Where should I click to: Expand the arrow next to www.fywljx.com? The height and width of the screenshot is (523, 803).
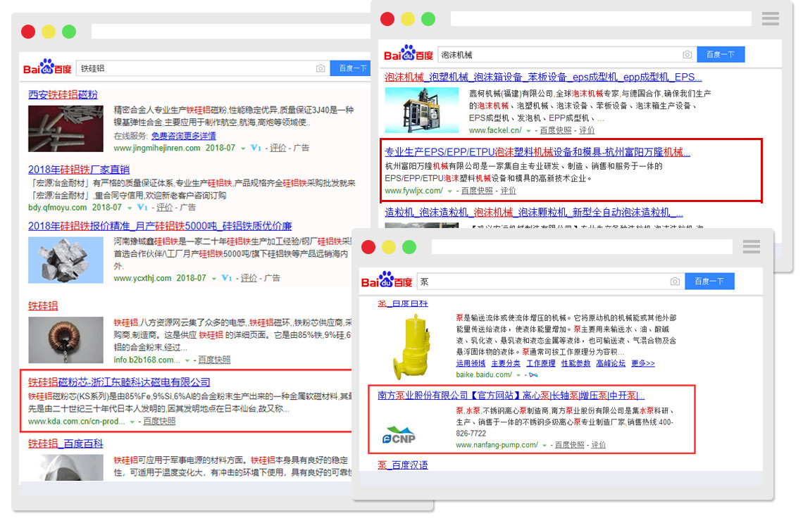point(449,191)
